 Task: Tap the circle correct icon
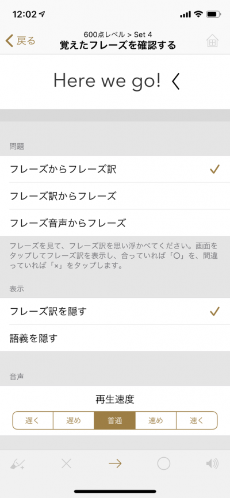tap(164, 464)
